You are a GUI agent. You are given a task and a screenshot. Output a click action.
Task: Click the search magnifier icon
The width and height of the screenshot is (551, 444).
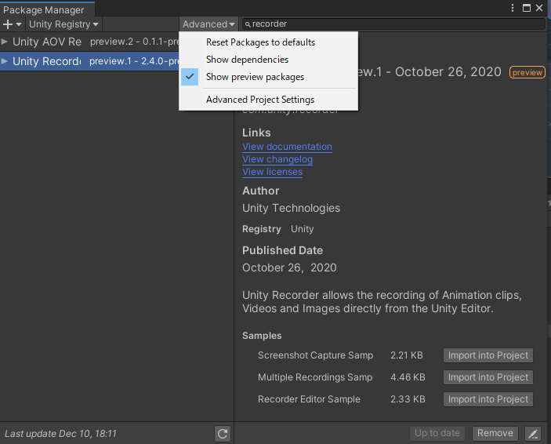click(x=248, y=24)
